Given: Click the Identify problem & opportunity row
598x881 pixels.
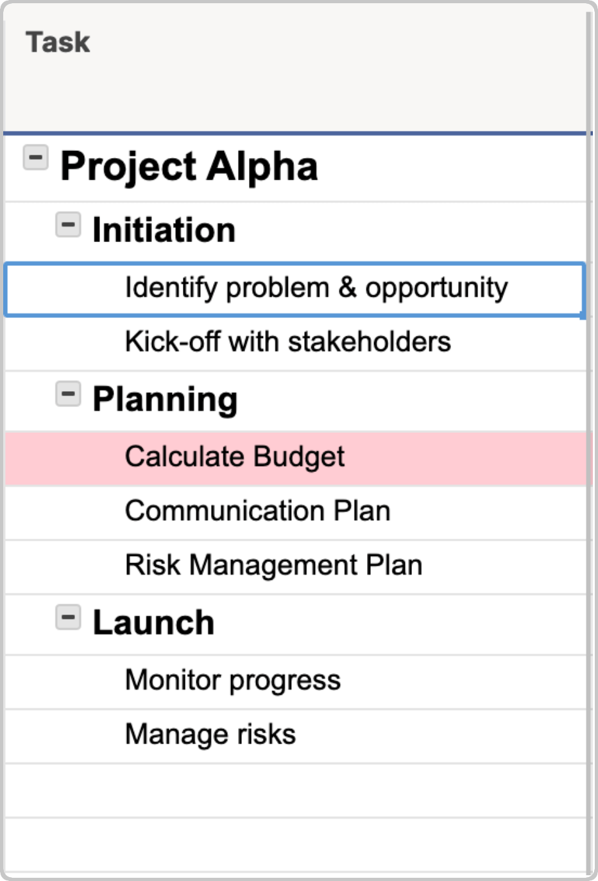Looking at the screenshot, I should pos(316,288).
